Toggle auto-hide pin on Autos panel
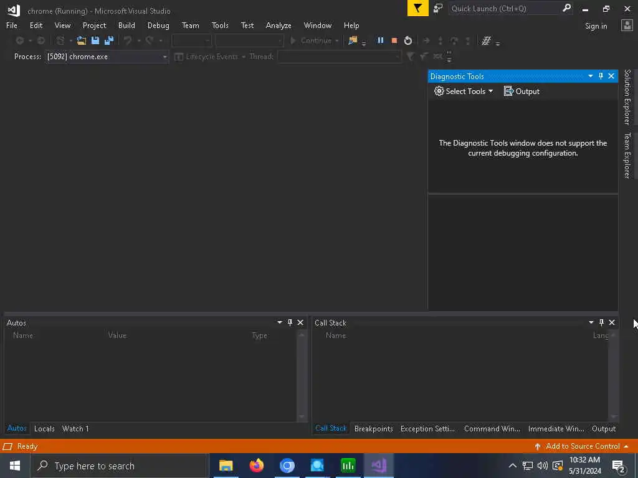Screen dimensions: 638x478 tap(290, 322)
